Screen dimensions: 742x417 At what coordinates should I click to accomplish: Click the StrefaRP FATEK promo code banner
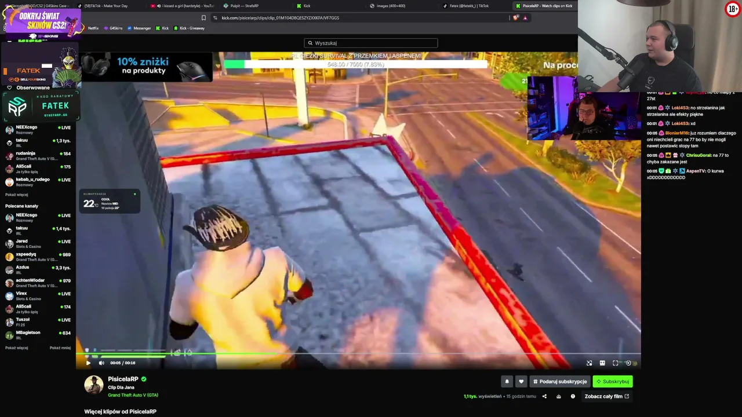(x=41, y=106)
